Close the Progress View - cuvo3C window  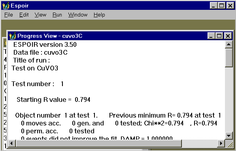tap(228, 36)
